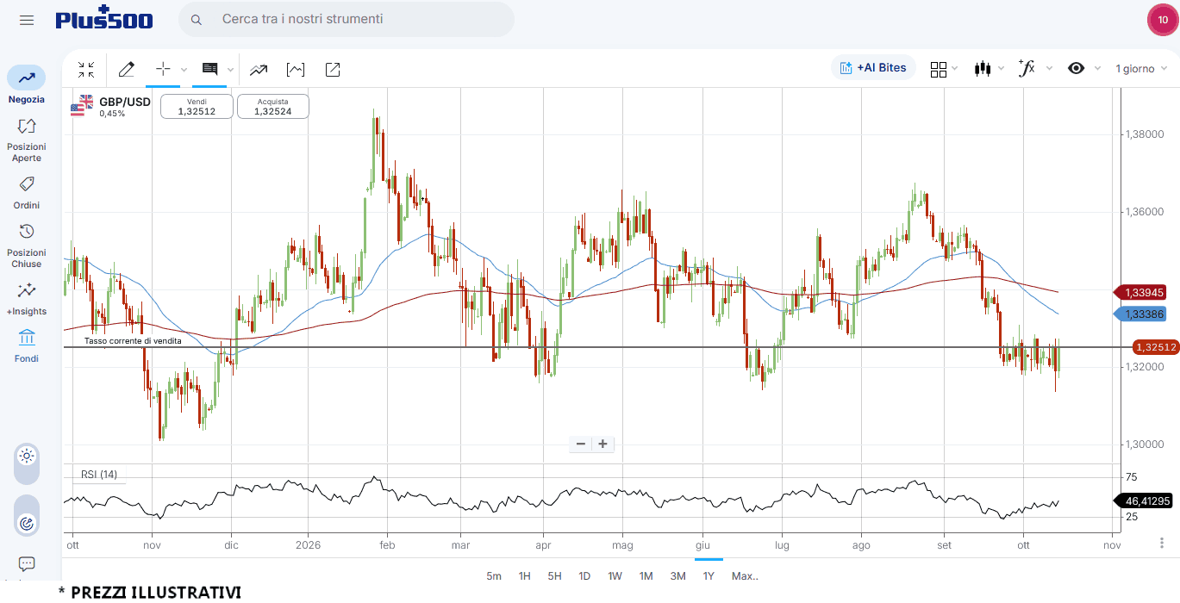Select the Max.. time range
Image resolution: width=1180 pixels, height=603 pixels.
[x=745, y=575]
